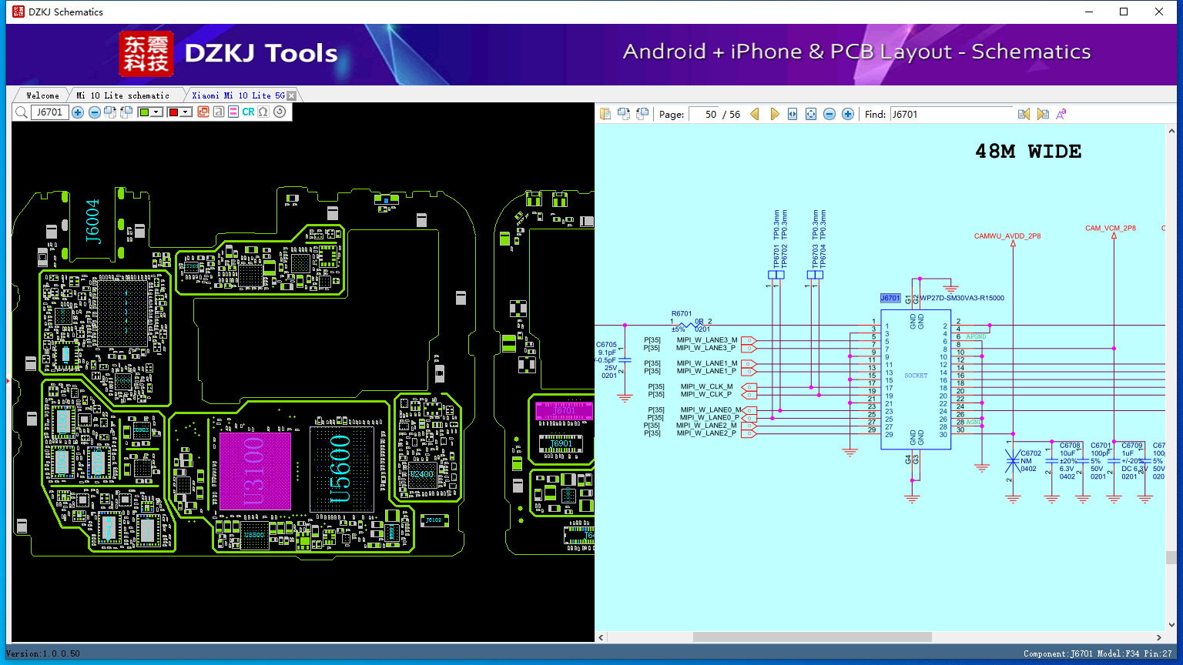
Task: Select the highlighted J6701 connector on PCB
Action: click(x=564, y=411)
